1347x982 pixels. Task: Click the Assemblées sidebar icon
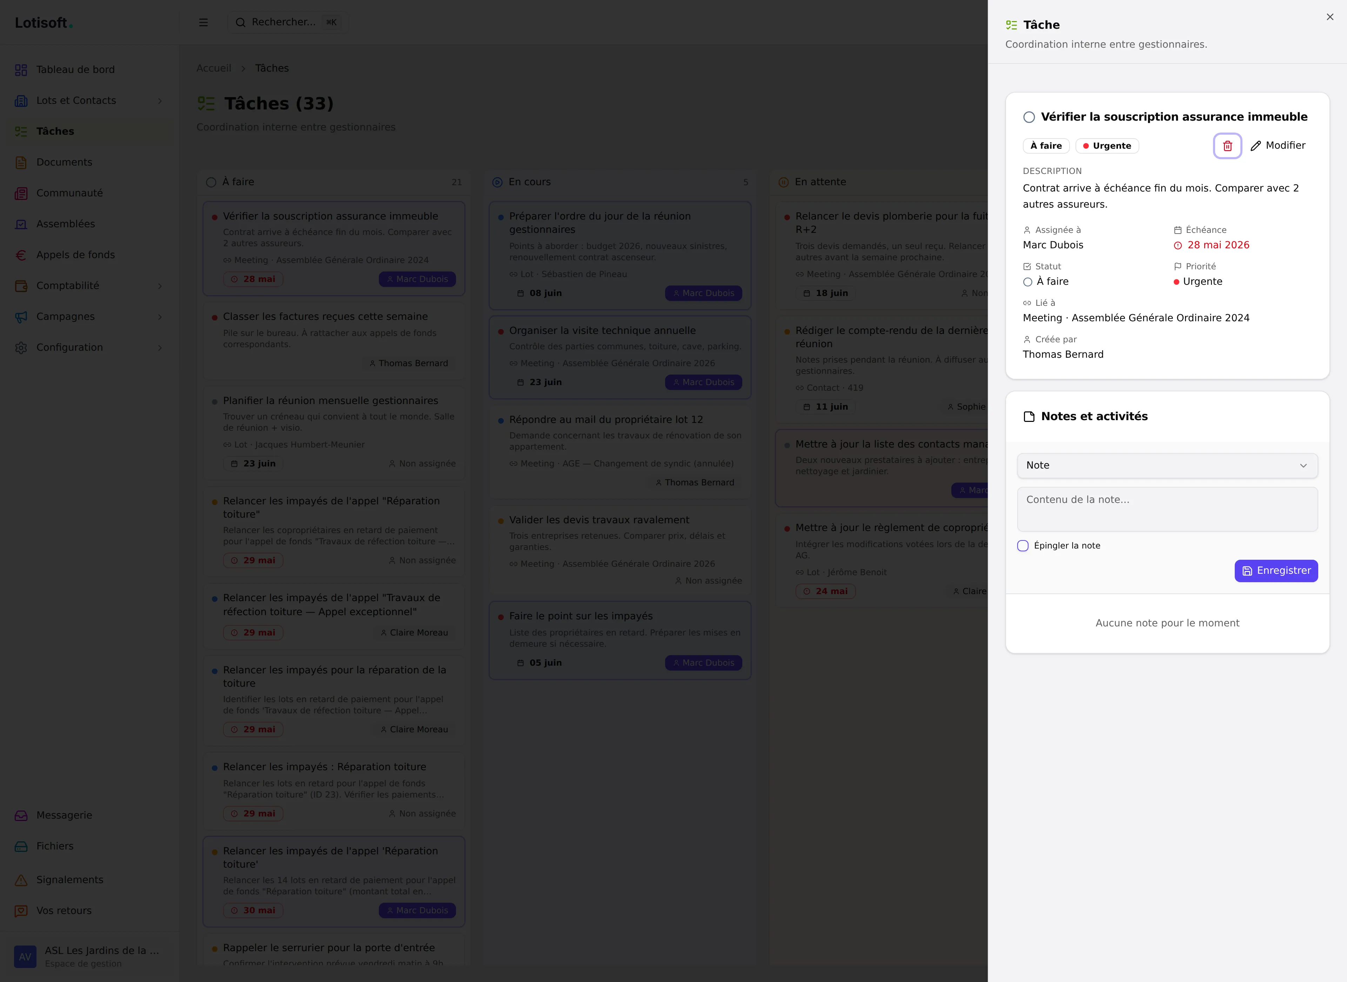(x=21, y=224)
